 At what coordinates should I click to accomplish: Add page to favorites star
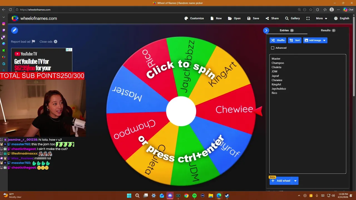[x=311, y=10]
